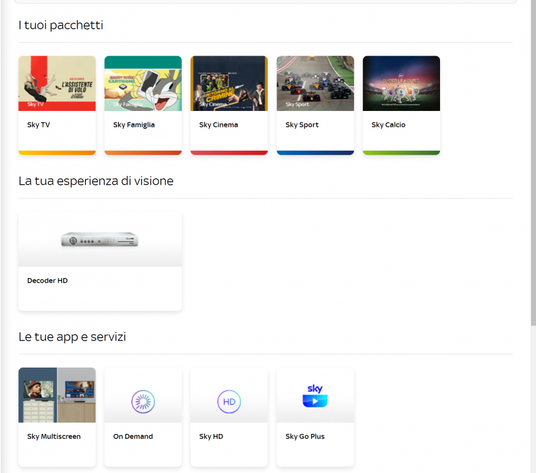Select the Sky Sport racing thumbnail
The width and height of the screenshot is (536, 473).
pos(315,83)
